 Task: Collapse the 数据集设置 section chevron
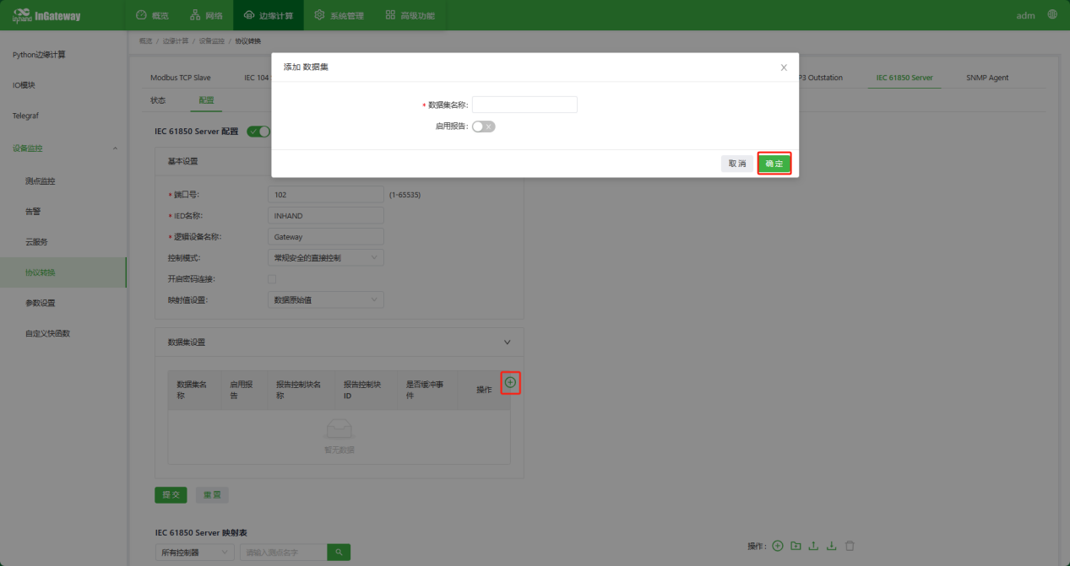(x=508, y=342)
